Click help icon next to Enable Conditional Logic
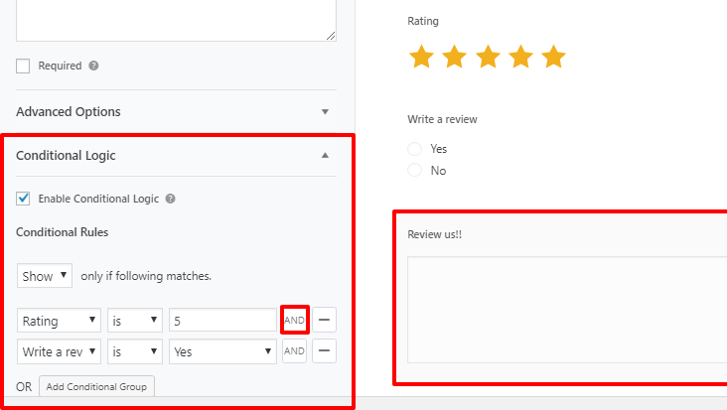 point(171,199)
